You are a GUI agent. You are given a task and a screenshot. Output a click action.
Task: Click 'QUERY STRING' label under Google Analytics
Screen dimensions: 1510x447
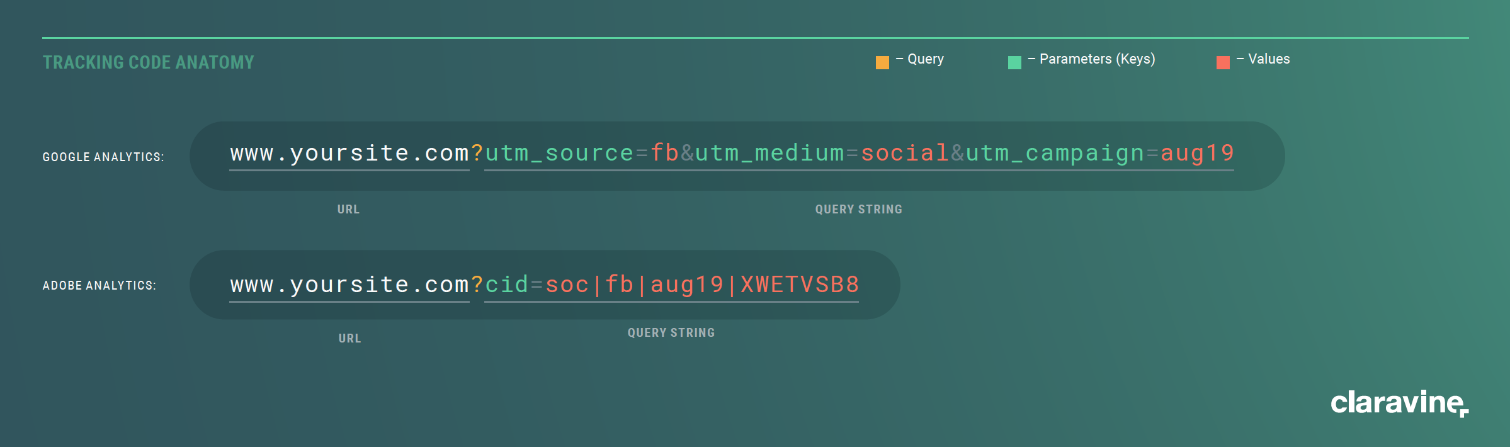coord(859,209)
